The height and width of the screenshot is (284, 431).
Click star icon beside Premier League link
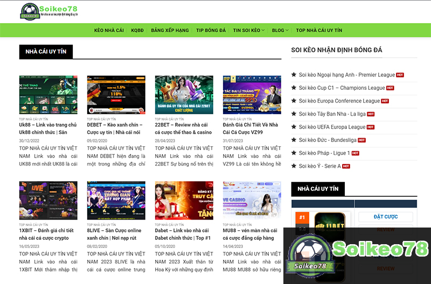click(294, 75)
